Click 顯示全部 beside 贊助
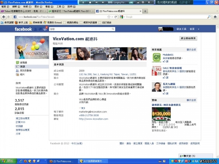 click(191, 100)
